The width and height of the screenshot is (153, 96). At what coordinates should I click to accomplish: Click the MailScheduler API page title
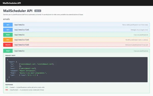18,11
